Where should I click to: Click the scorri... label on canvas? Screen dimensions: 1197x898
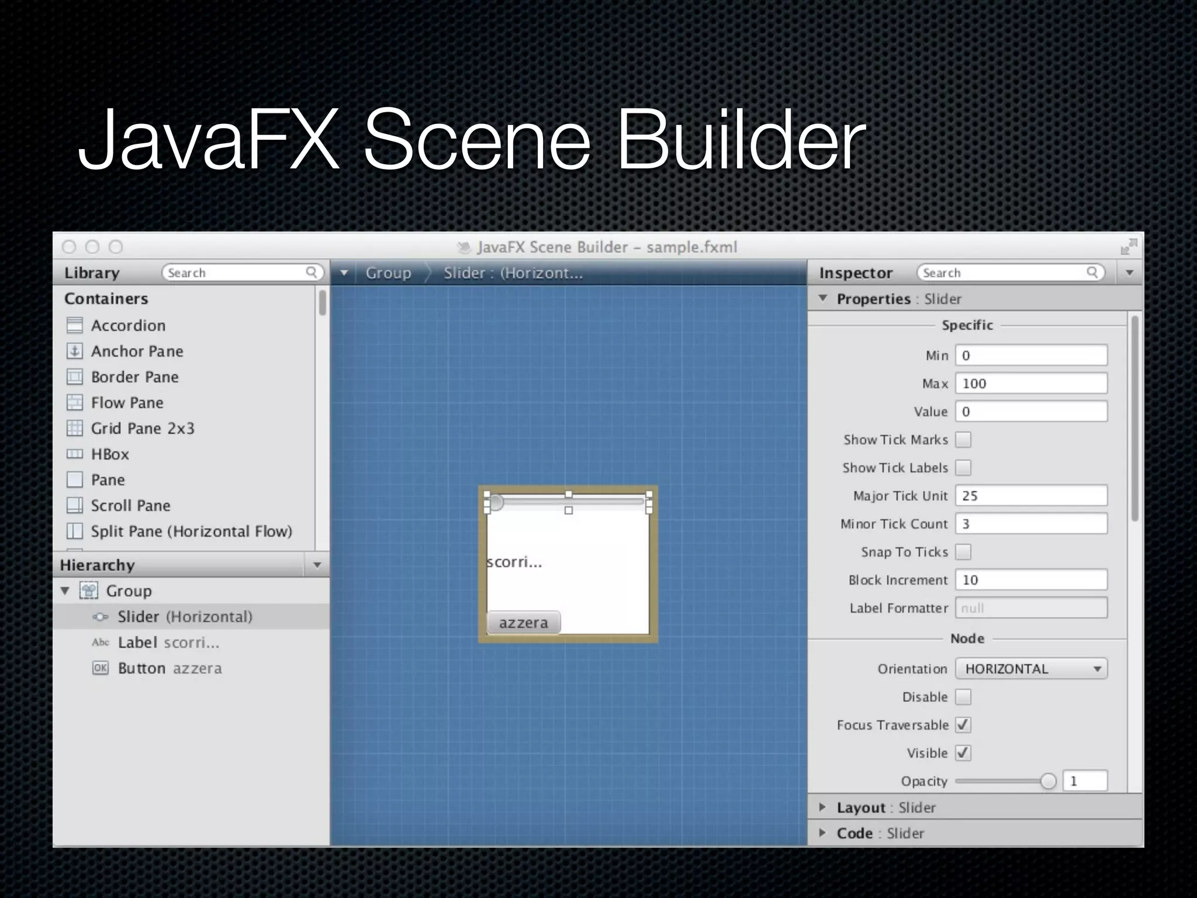click(x=514, y=562)
